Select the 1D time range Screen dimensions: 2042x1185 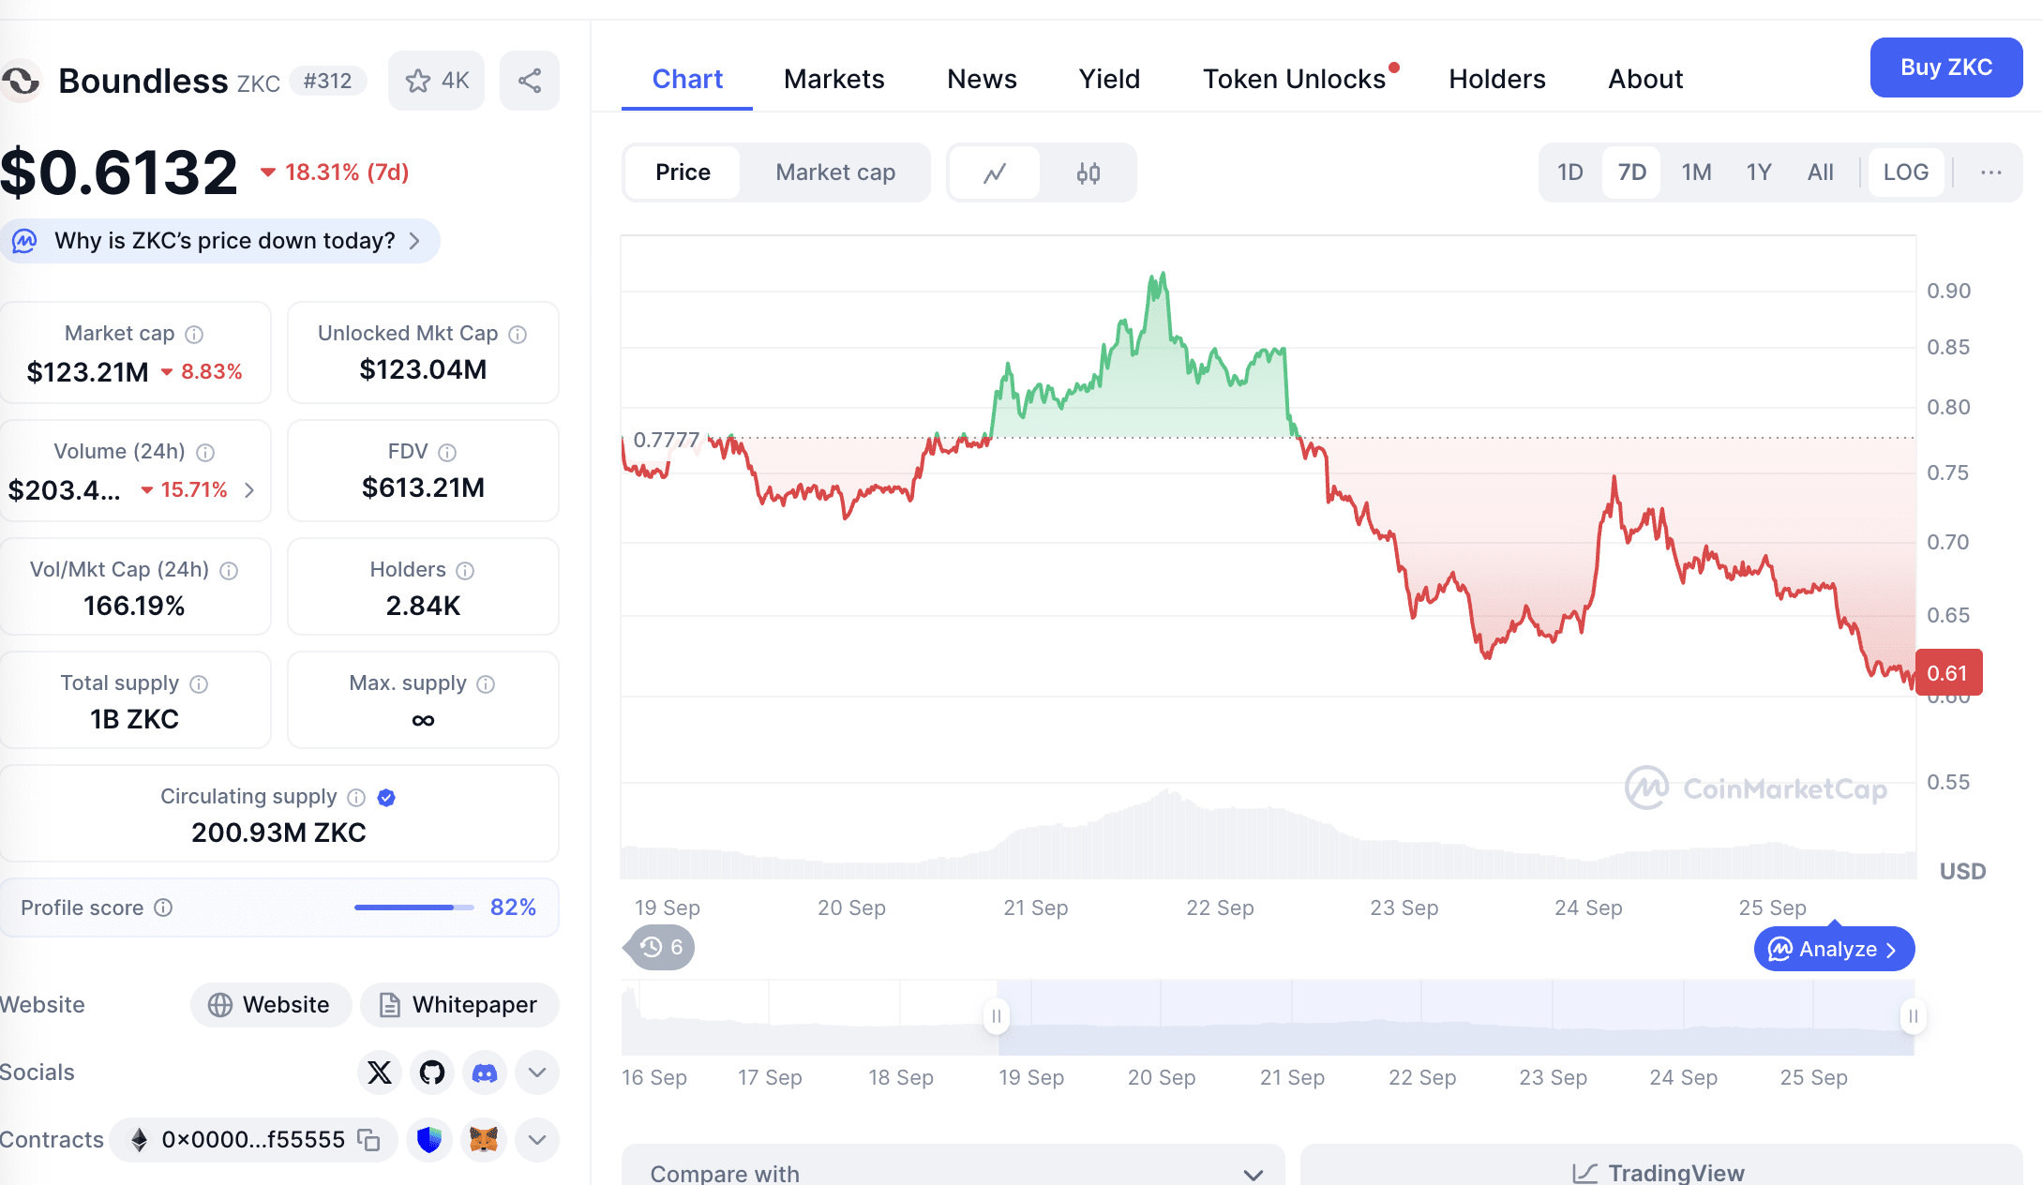[x=1569, y=172]
